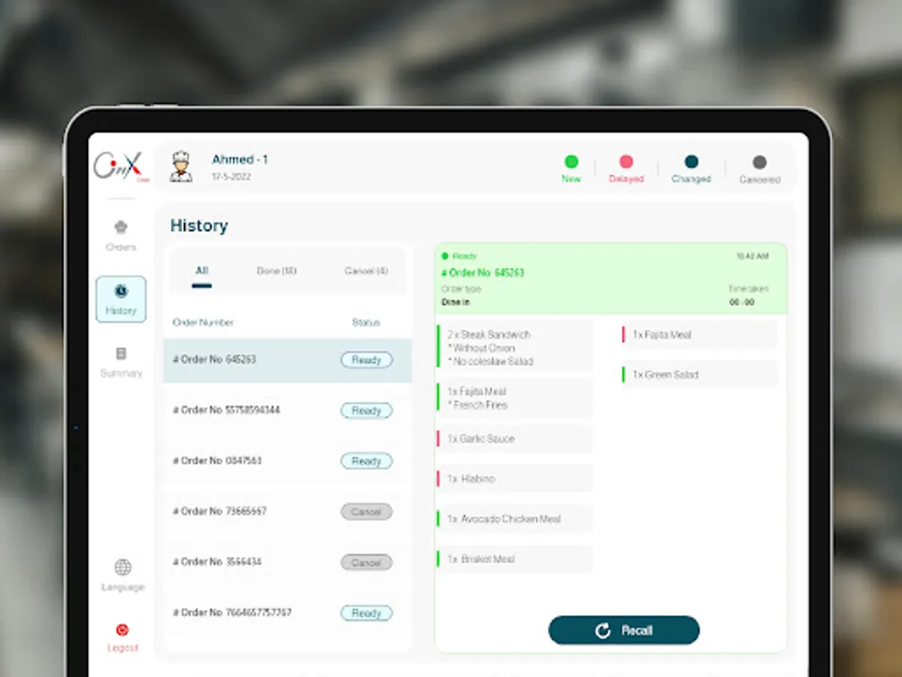Switch to the Cancel (4) tab
Screen dimensions: 902x677
pos(365,272)
